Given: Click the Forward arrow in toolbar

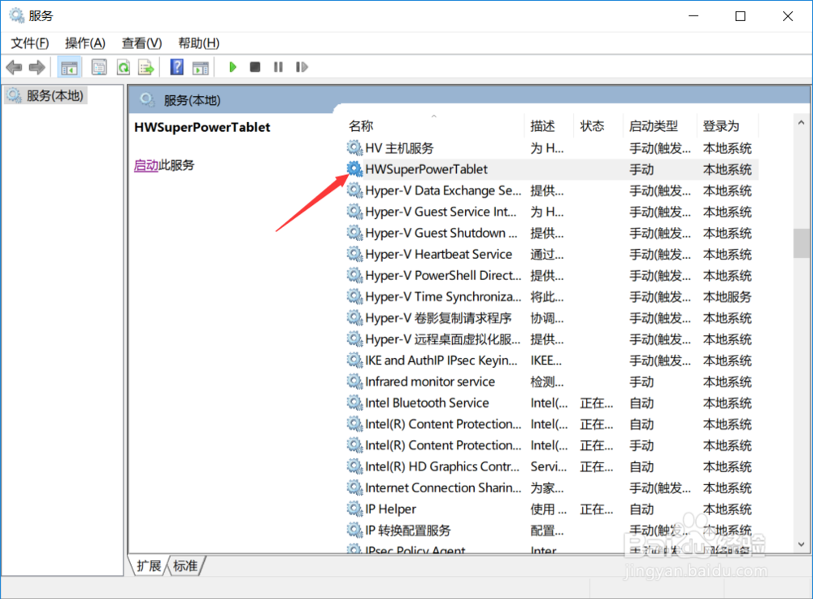Looking at the screenshot, I should [x=37, y=67].
